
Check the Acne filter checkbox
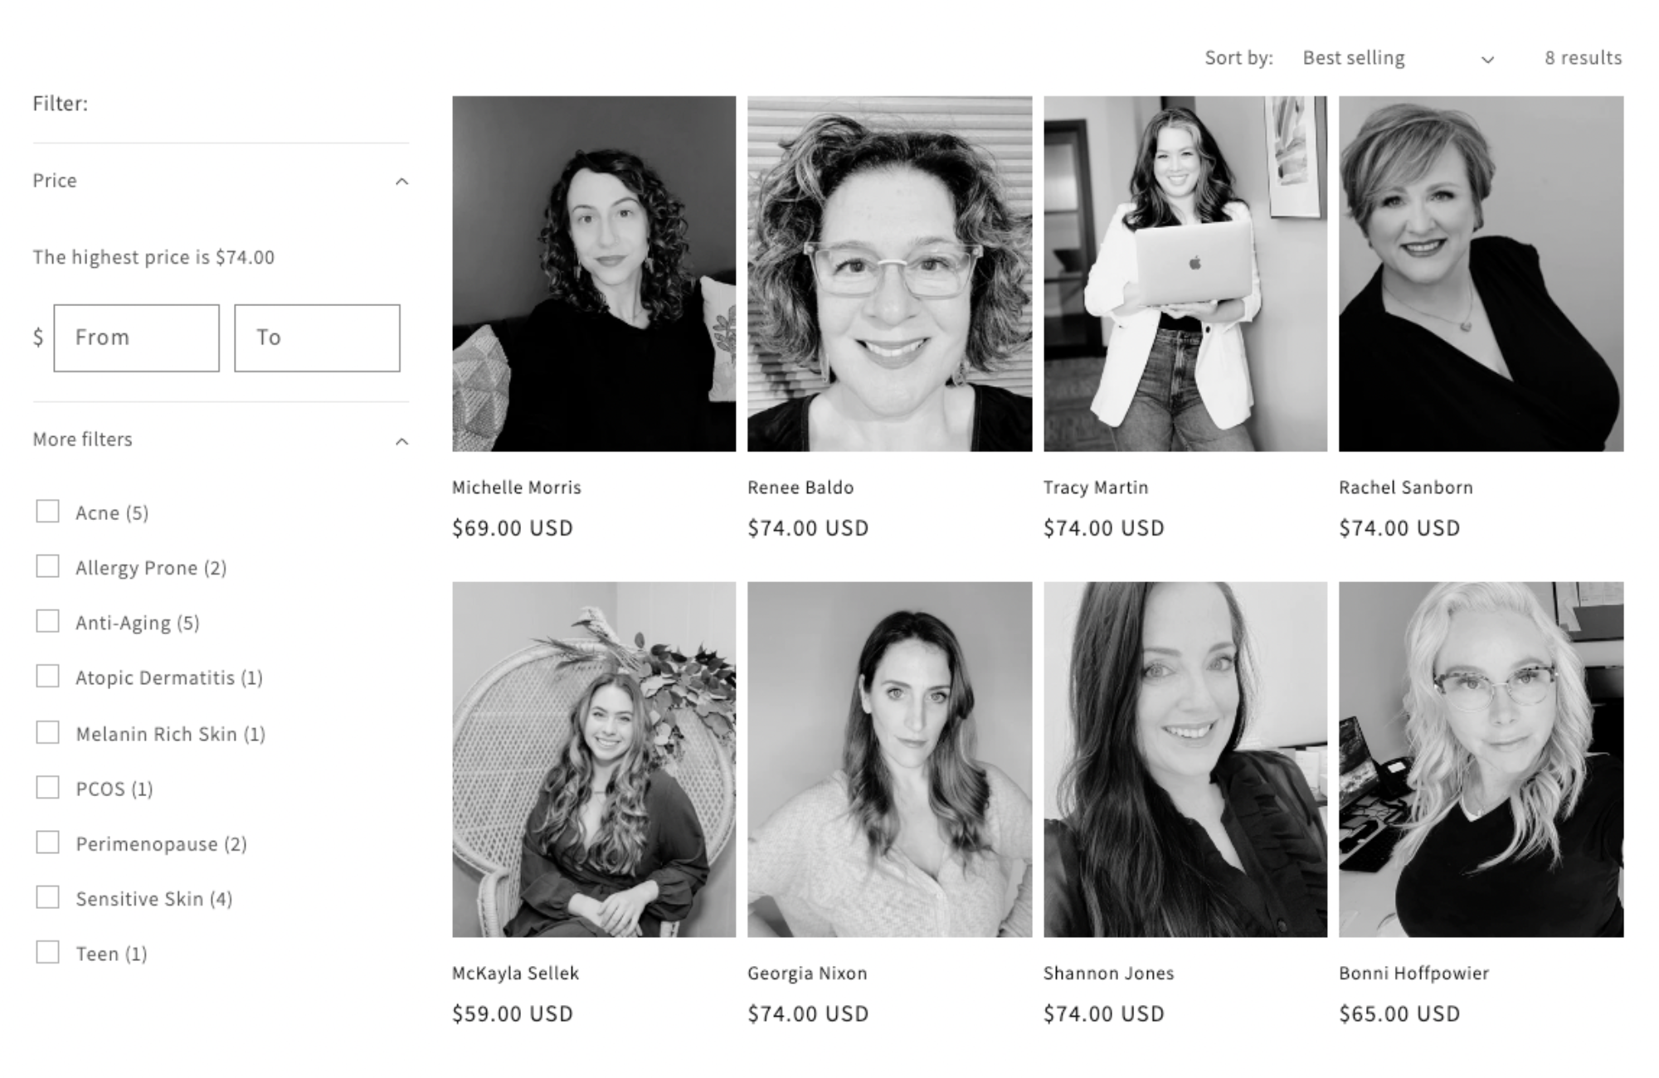click(x=47, y=512)
